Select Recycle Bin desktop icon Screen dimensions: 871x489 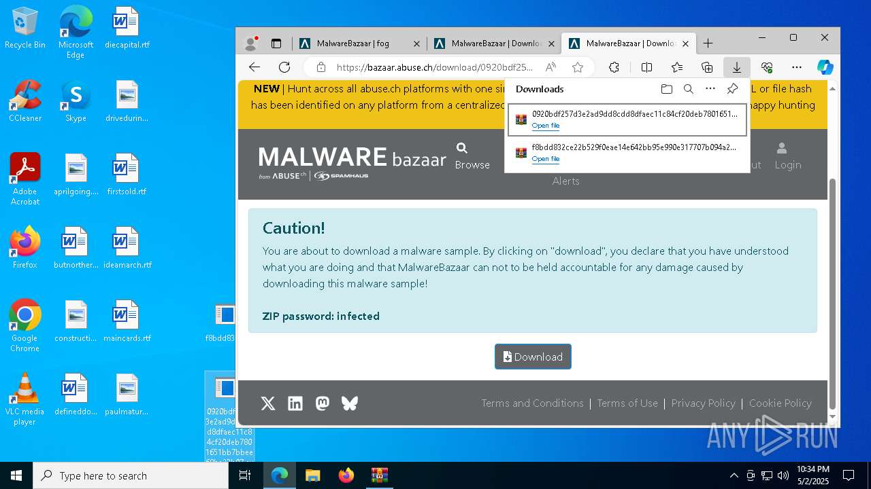pyautogui.click(x=25, y=29)
